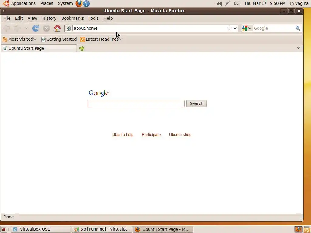Open the recent pages history dropdown arrow

(26, 28)
